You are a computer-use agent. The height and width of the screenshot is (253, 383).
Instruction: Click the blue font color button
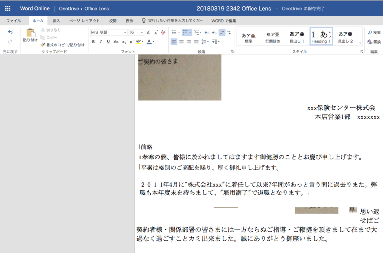click(149, 42)
